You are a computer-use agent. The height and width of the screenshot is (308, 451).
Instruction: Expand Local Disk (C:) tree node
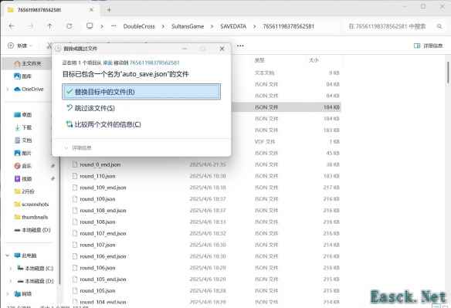click(x=11, y=269)
